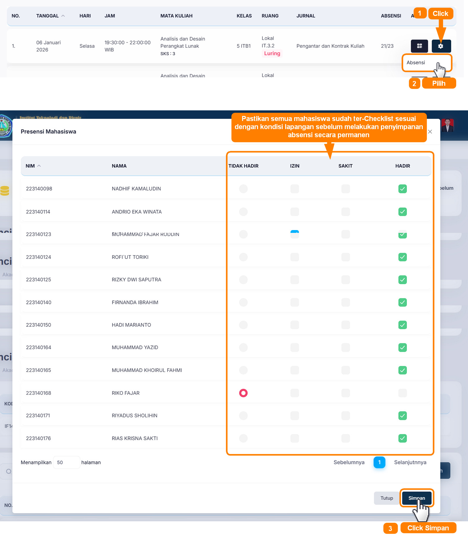This screenshot has width=468, height=545.
Task: Click Sebelumnya pagination link
Action: point(349,462)
